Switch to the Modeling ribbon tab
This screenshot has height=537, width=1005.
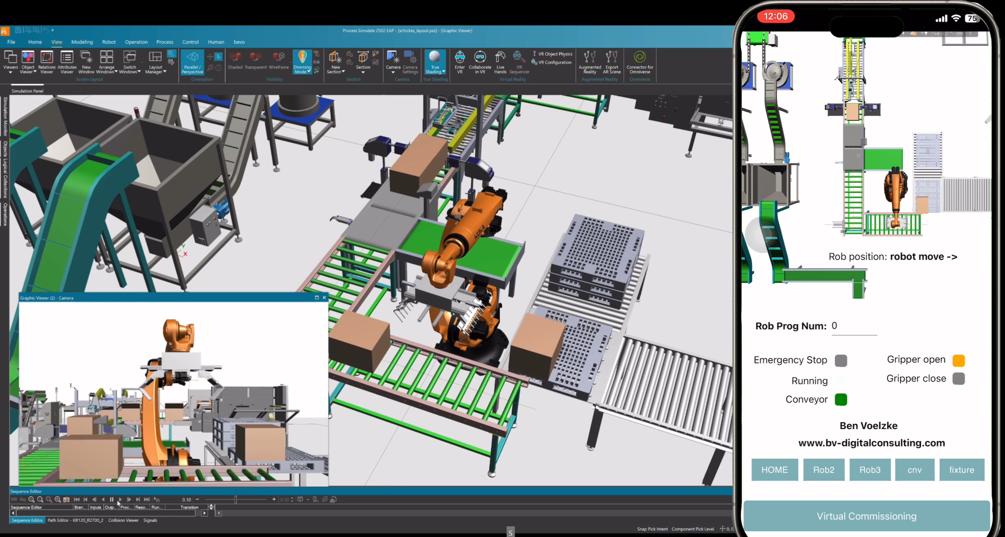(x=82, y=42)
